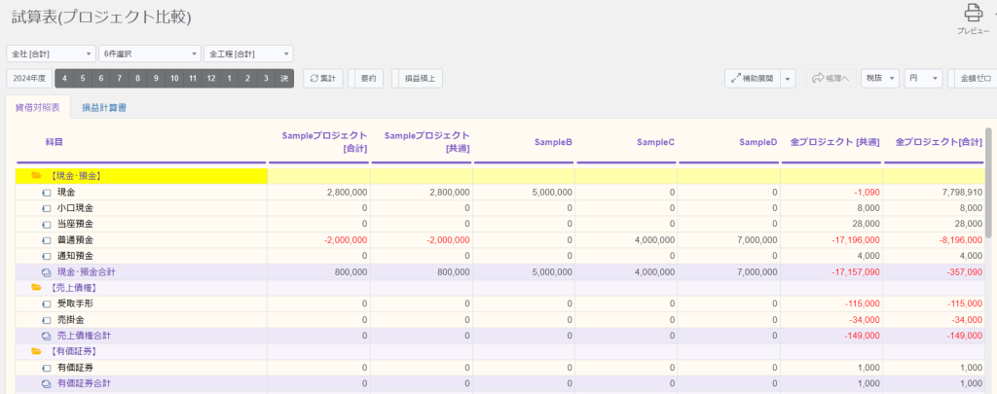Open the print preview printer icon

974,13
